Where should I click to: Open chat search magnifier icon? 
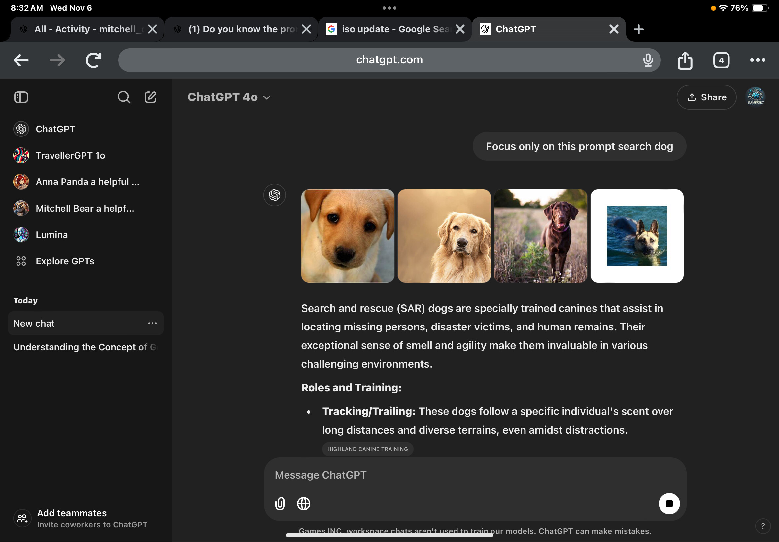124,97
